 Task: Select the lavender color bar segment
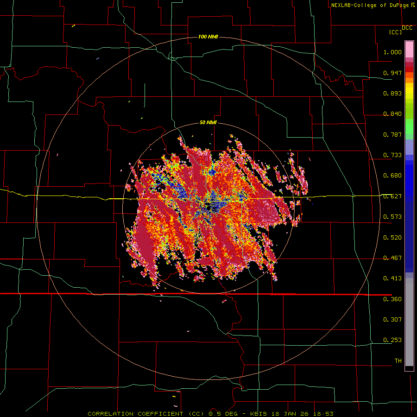click(x=409, y=147)
